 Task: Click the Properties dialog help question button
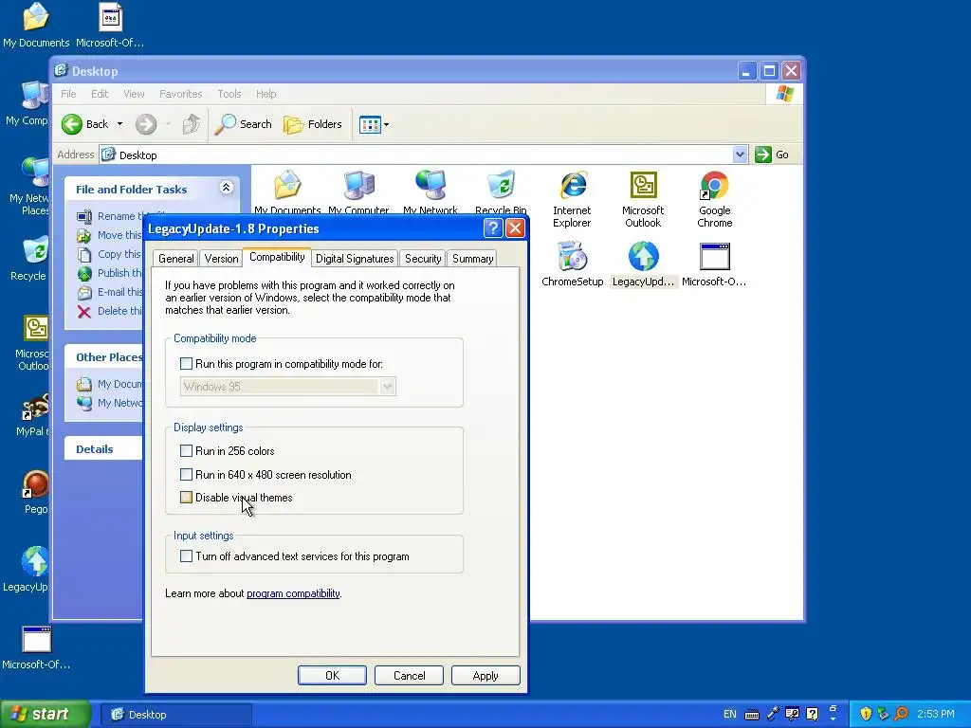[x=493, y=228]
